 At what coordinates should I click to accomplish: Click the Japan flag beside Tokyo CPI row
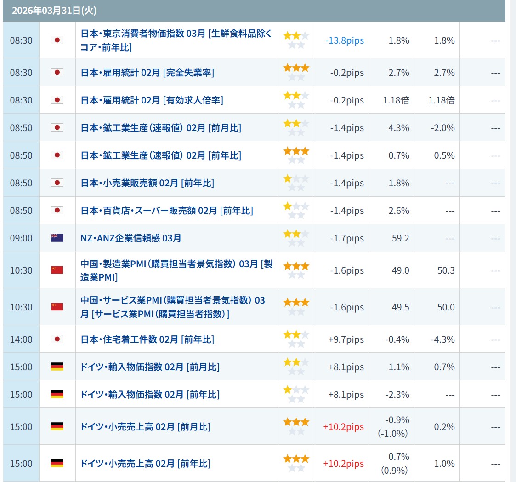57,40
